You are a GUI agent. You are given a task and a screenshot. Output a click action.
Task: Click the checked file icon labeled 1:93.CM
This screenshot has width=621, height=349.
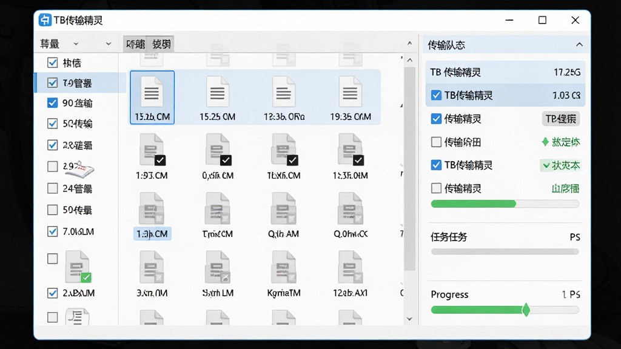(152, 150)
